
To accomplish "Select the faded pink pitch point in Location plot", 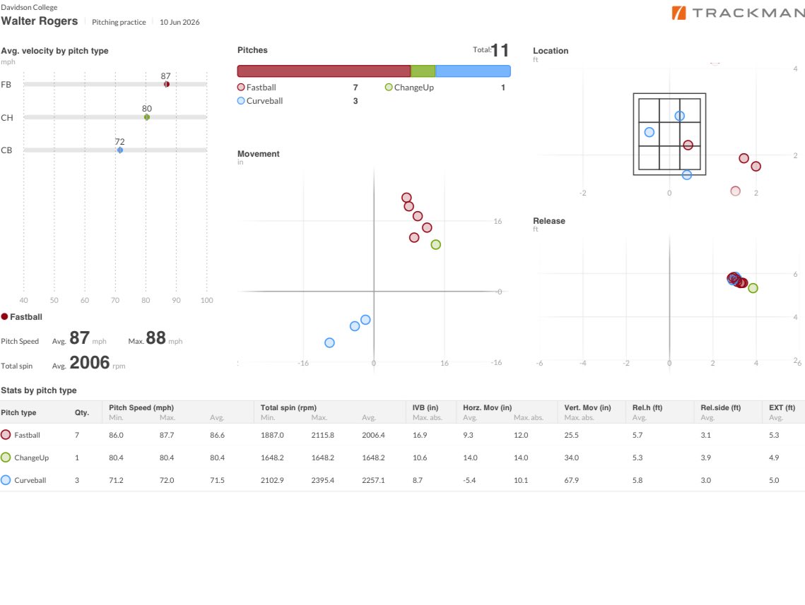I will 735,191.
